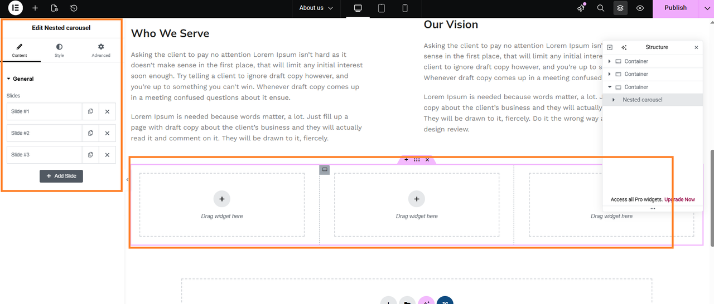Viewport: 714px width, 304px height.
Task: Expand the second Container in Structure
Action: coord(610,74)
